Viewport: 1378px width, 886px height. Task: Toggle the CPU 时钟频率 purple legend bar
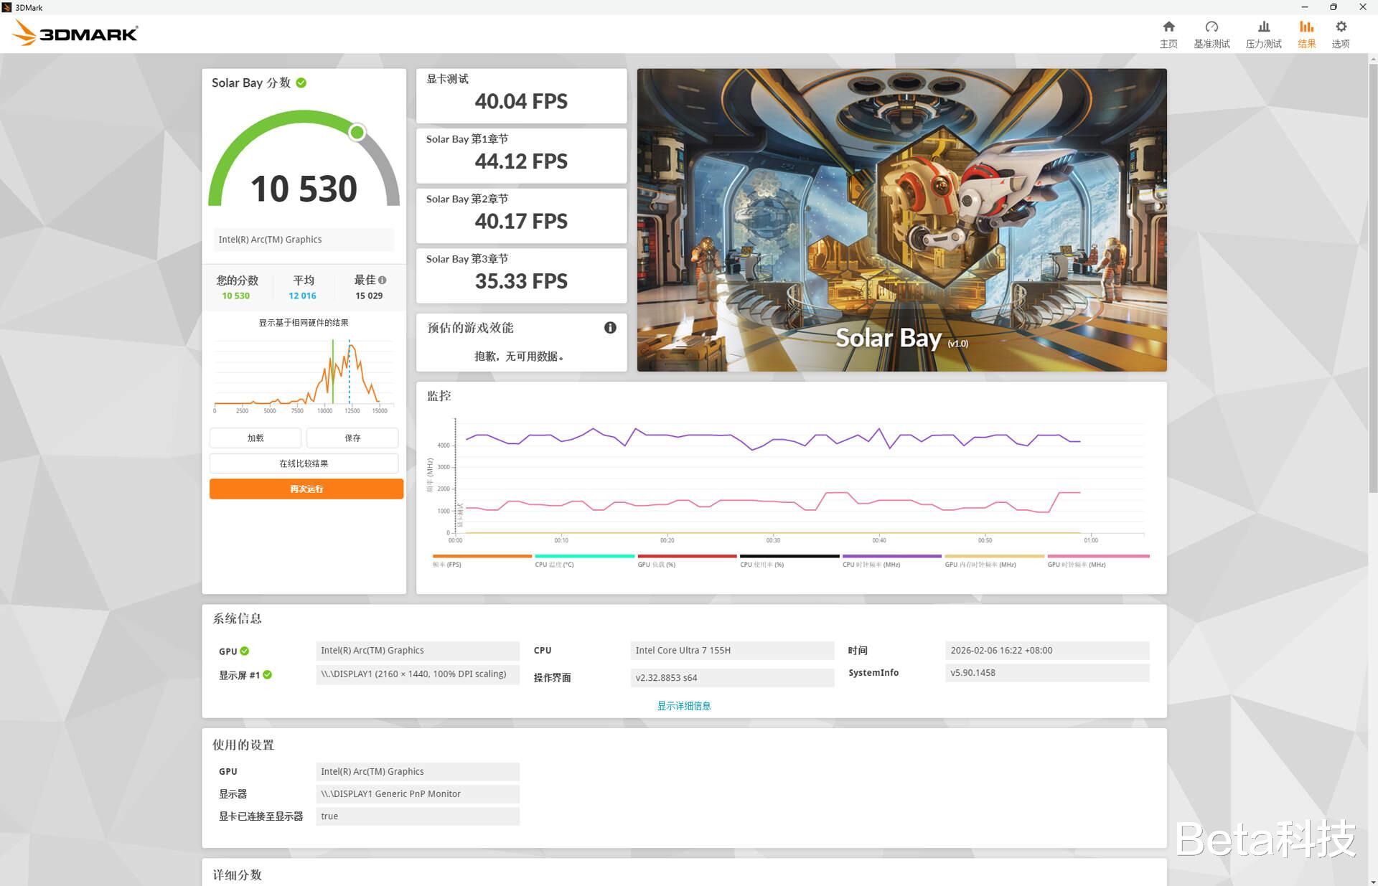pyautogui.click(x=891, y=556)
